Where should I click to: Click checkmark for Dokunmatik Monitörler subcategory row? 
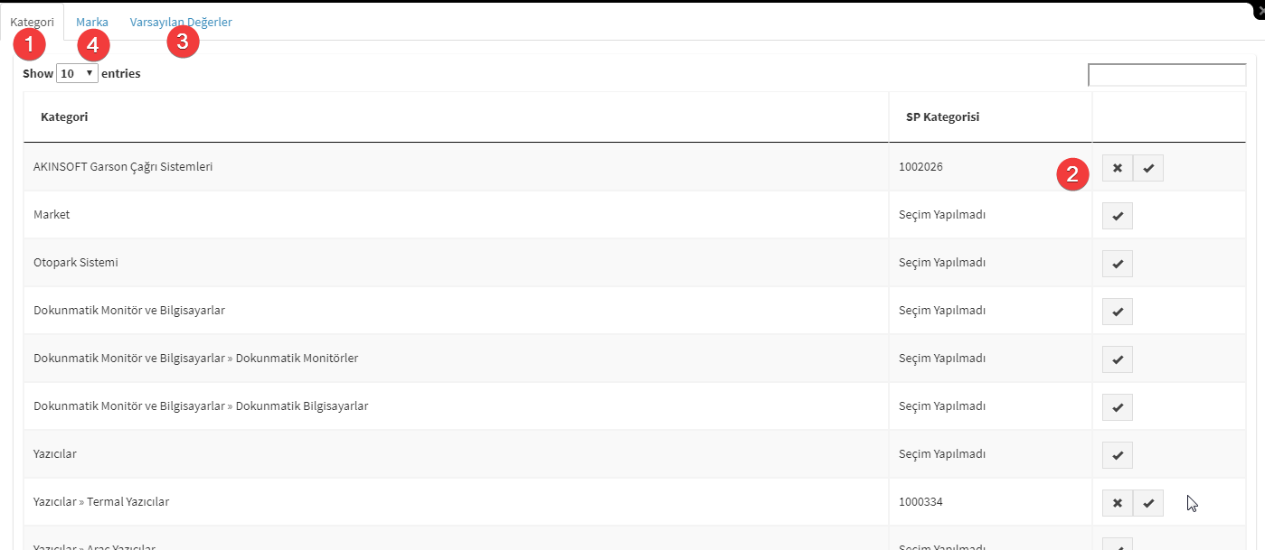coord(1118,359)
